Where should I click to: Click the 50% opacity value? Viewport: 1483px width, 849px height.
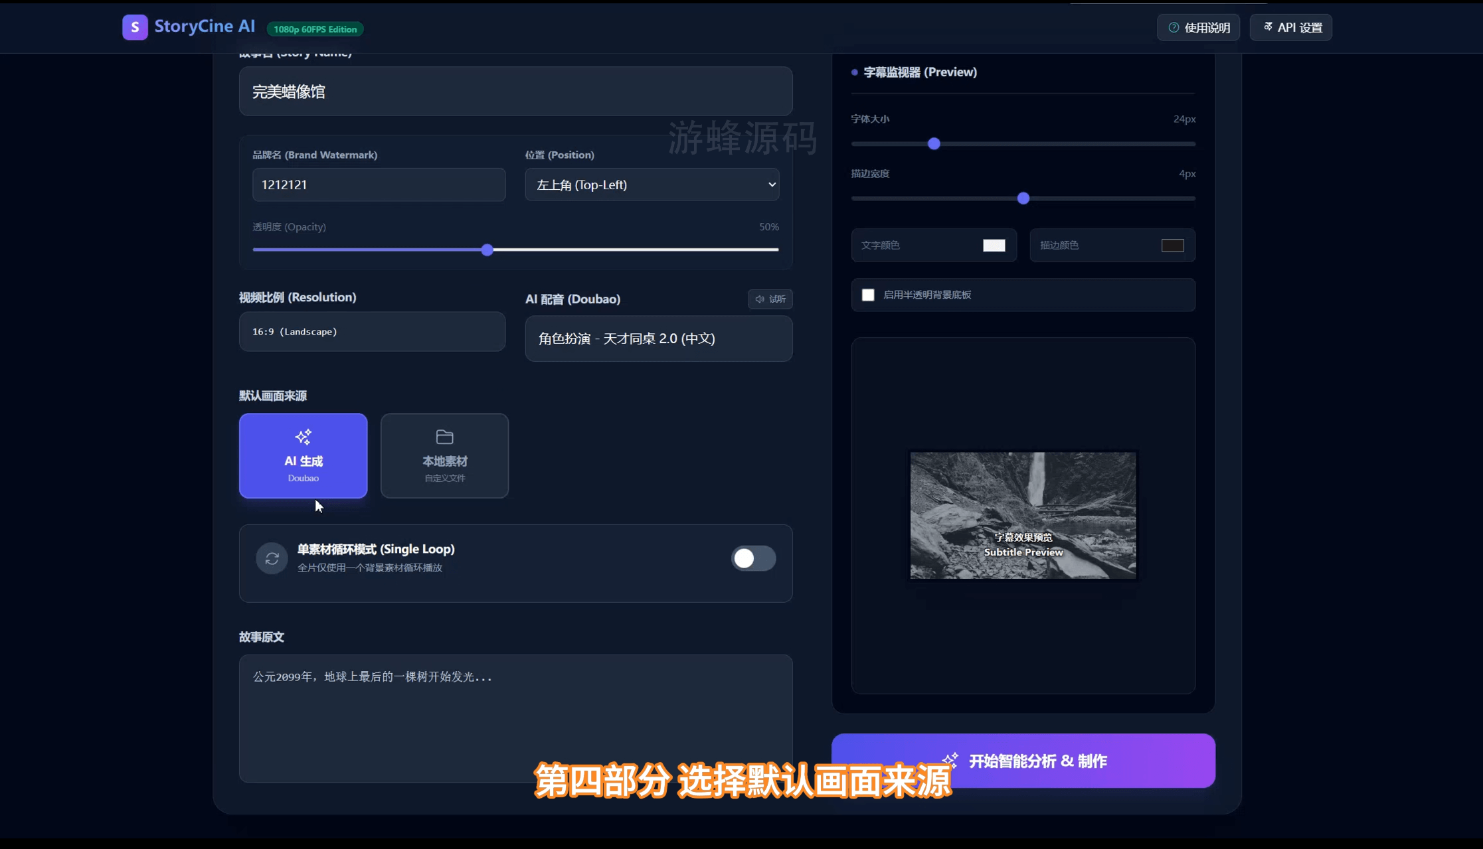tap(768, 226)
